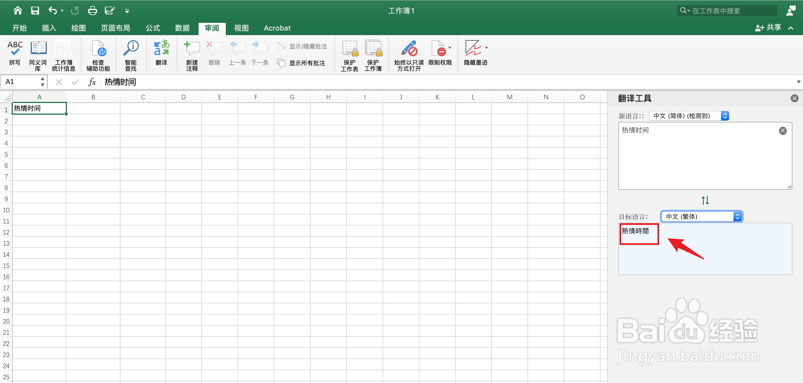
Task: Run 检查辅助功能 accessibility checker
Action: point(98,55)
